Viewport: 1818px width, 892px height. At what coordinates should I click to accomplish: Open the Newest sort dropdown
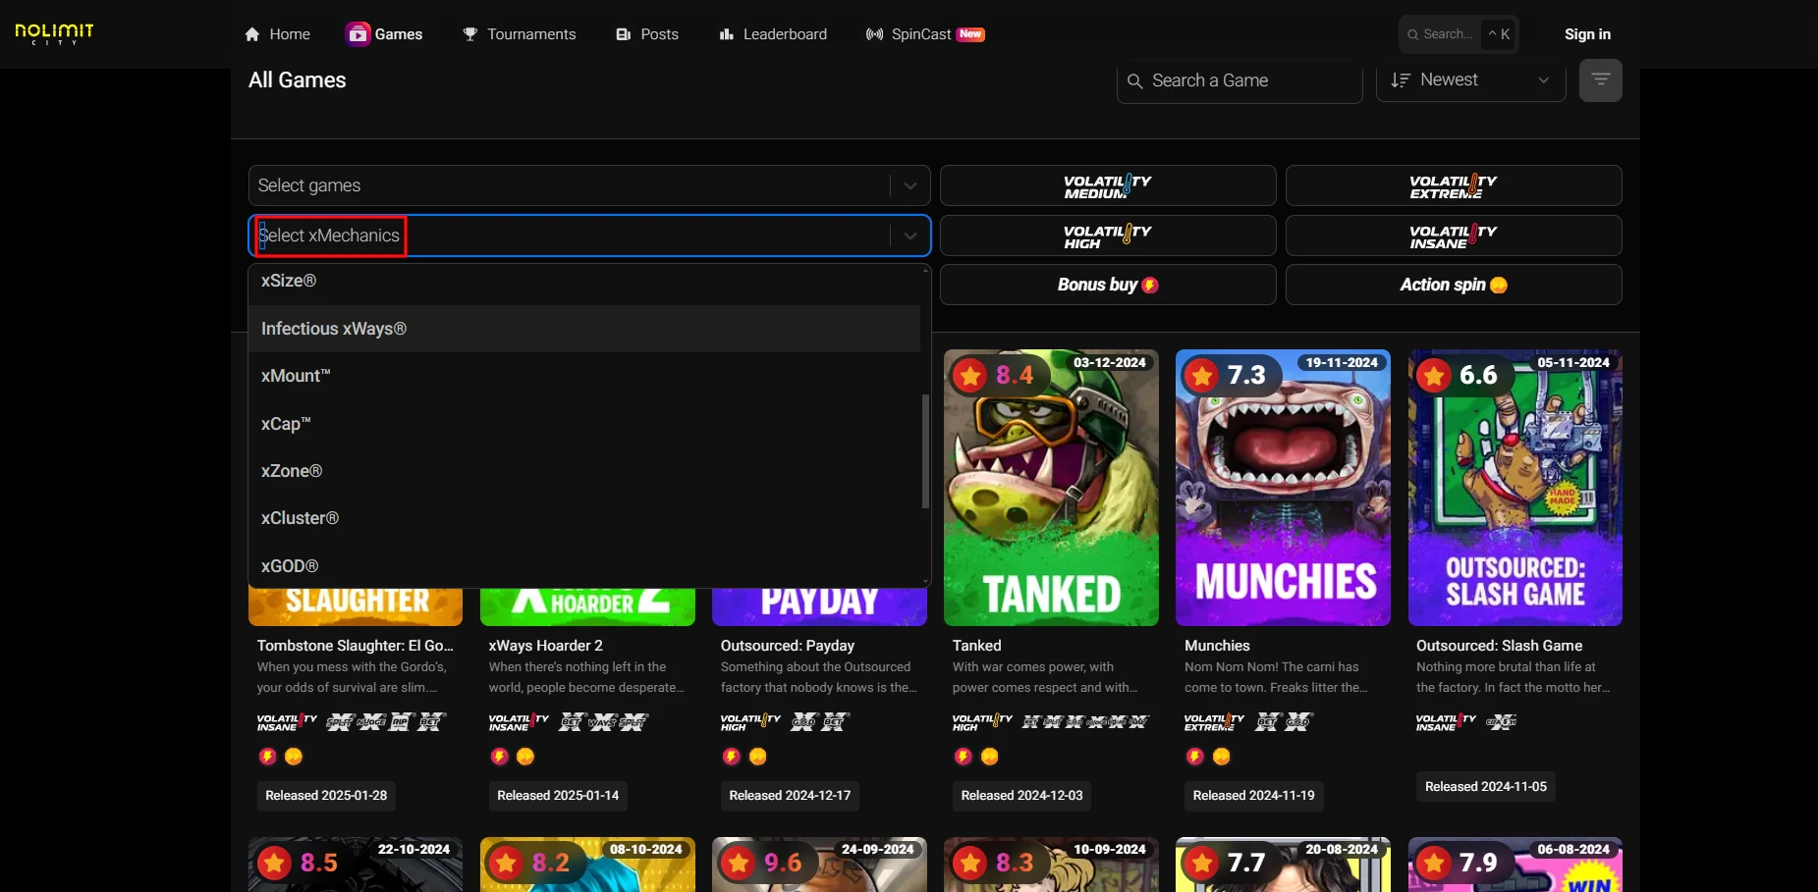[1470, 80]
